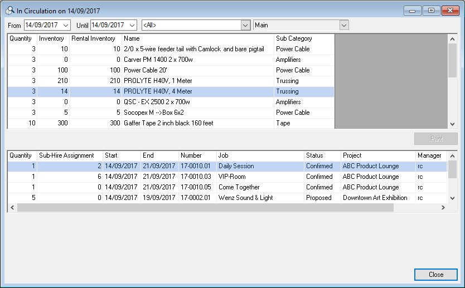The height and width of the screenshot is (288, 465).
Task: Click the In Circulation window title icon
Action: 10,10
